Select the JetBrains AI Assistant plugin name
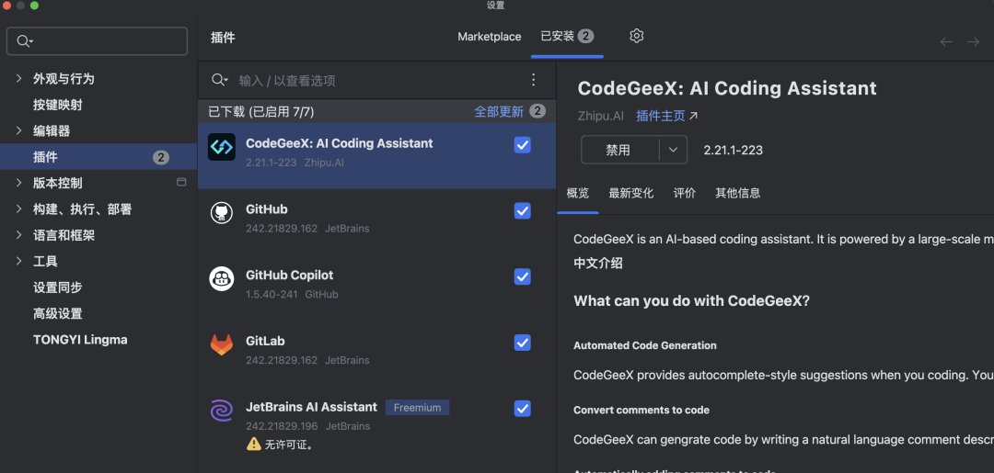 [311, 407]
